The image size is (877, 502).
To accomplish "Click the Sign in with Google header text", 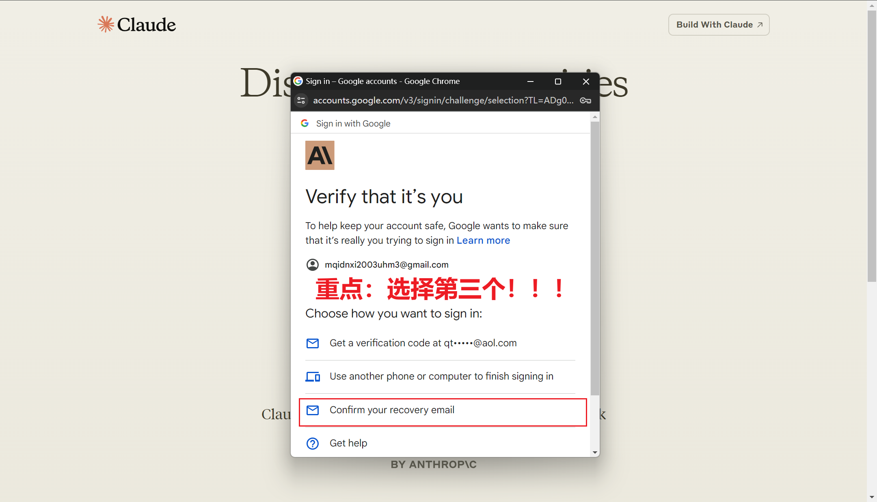I will click(x=353, y=124).
